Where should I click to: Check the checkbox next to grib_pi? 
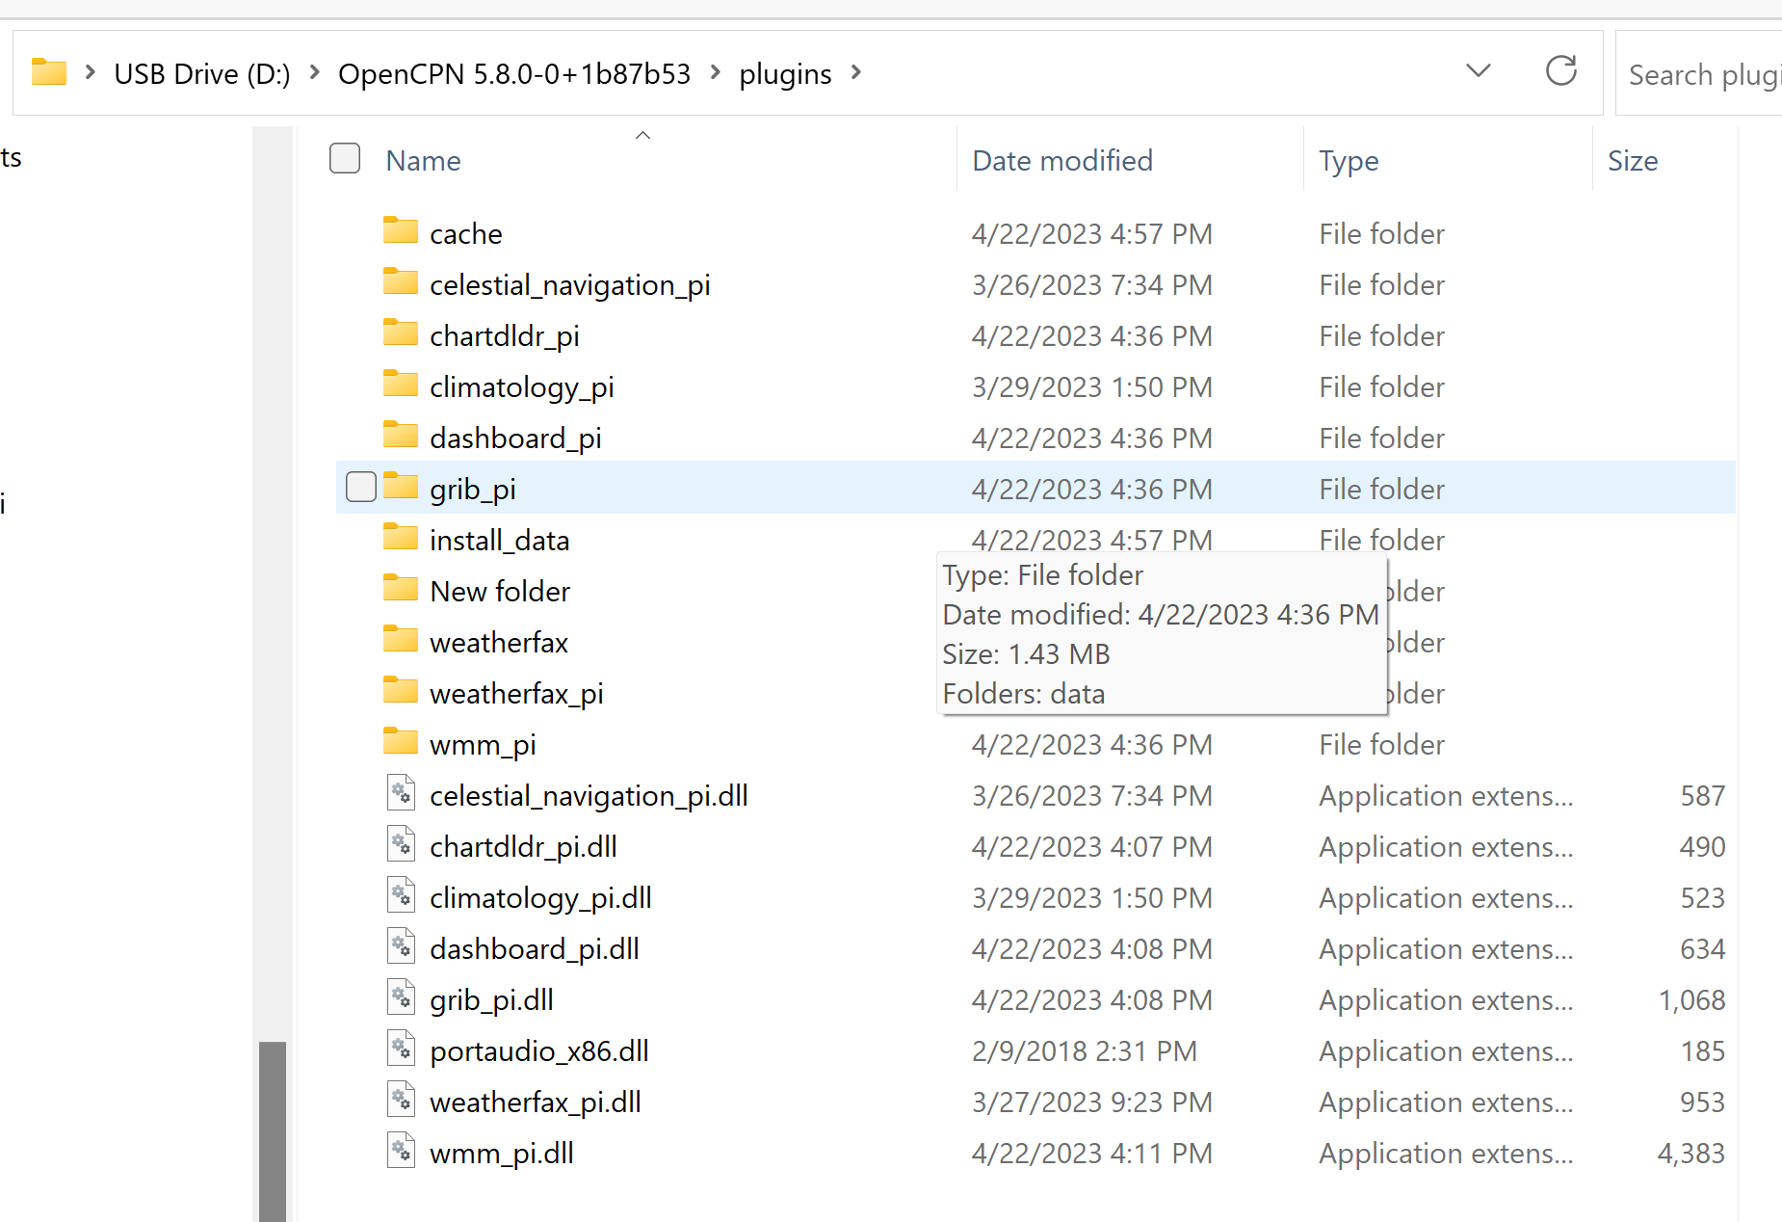tap(360, 487)
